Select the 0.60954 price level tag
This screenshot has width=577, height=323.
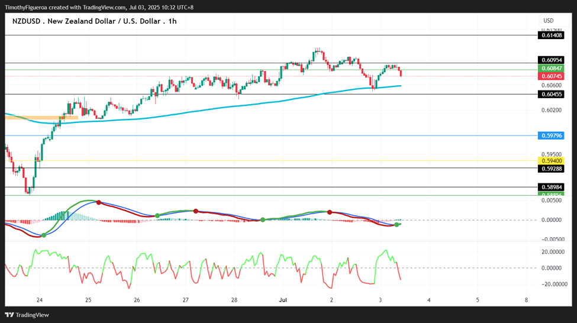(x=551, y=60)
